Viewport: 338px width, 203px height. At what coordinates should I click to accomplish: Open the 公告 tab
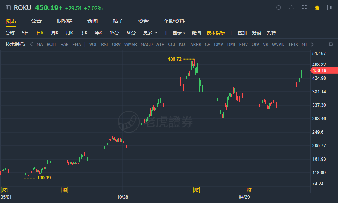click(x=36, y=21)
